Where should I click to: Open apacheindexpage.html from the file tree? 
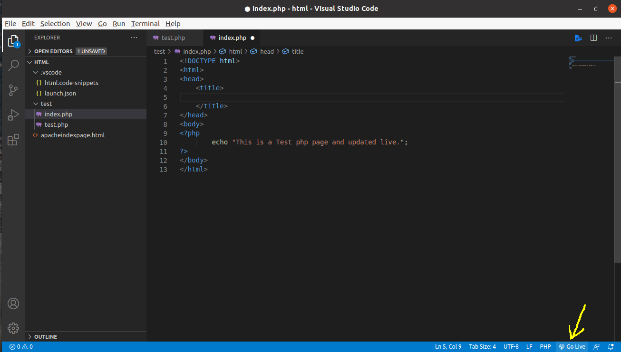[72, 135]
